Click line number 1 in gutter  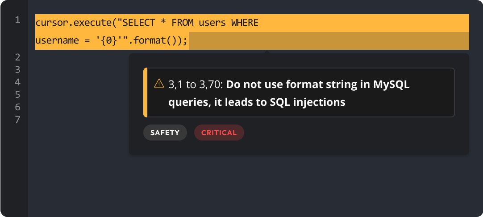17,20
